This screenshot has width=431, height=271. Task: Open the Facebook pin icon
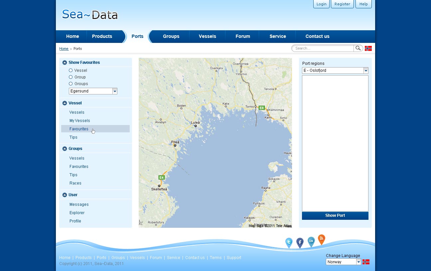tap(300, 242)
